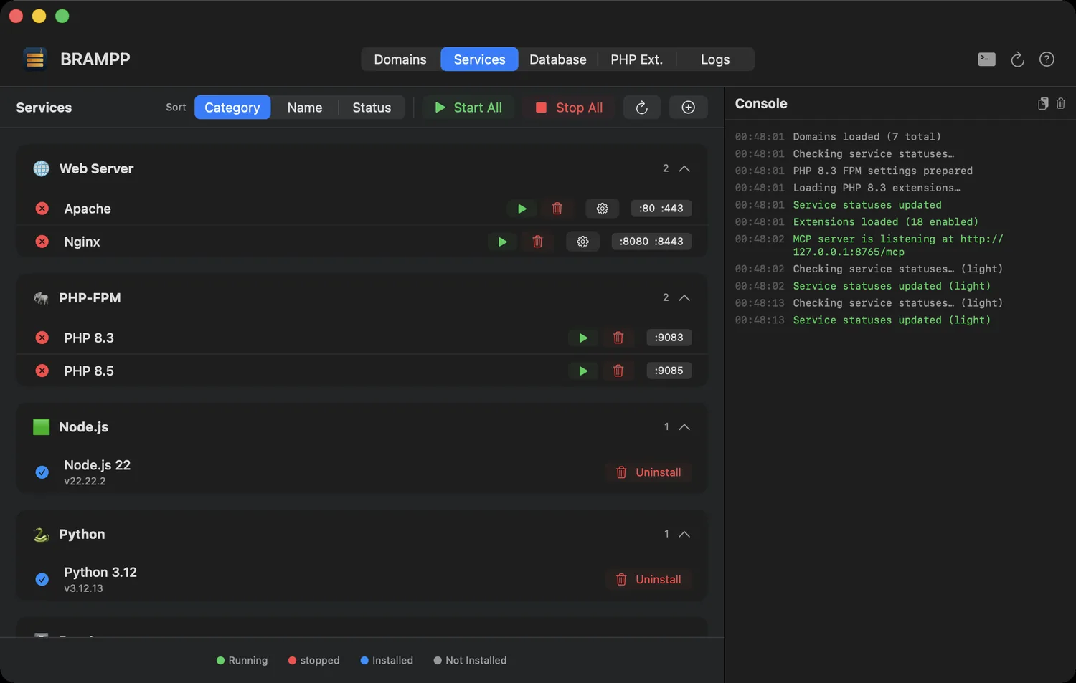Uninstall Python 3.12
1076x683 pixels.
pyautogui.click(x=648, y=579)
